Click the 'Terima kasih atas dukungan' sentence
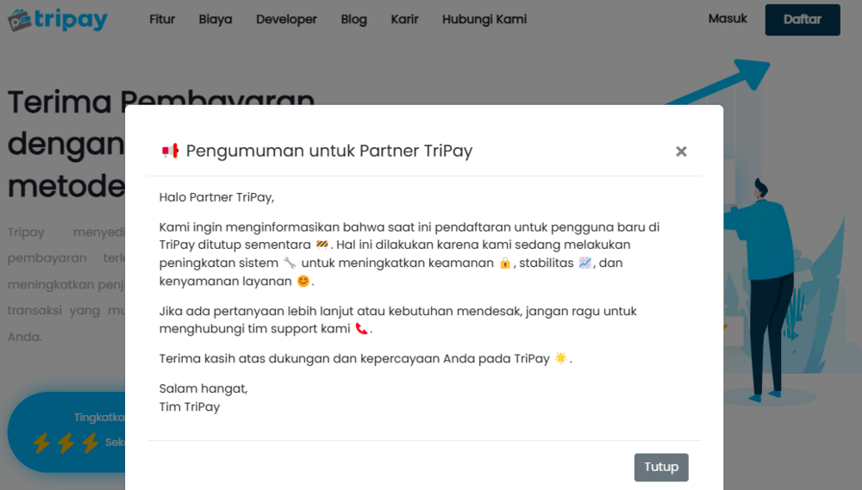This screenshot has height=490, width=862. 365,359
